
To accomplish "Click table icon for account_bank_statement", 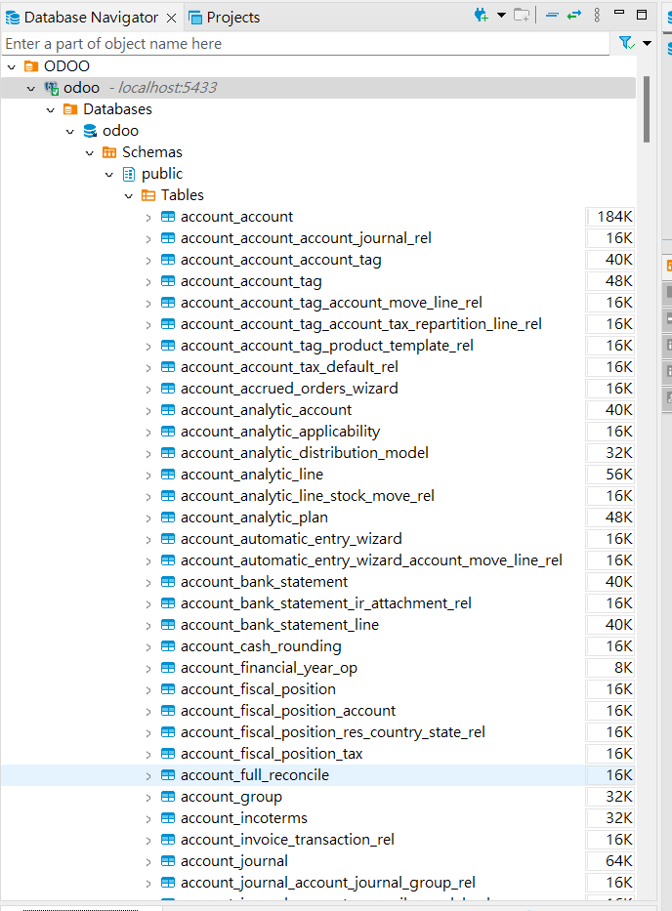I will [x=168, y=582].
